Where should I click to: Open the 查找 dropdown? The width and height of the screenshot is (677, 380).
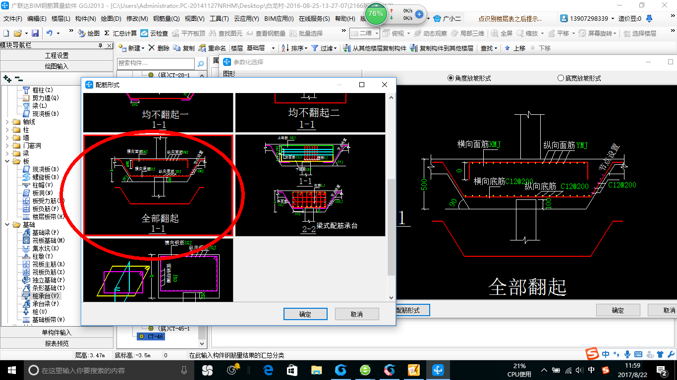click(x=489, y=48)
